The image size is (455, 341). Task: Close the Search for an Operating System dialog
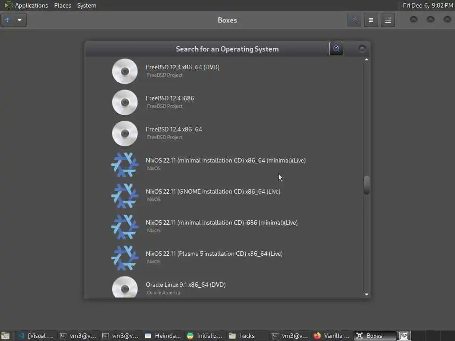tap(362, 49)
